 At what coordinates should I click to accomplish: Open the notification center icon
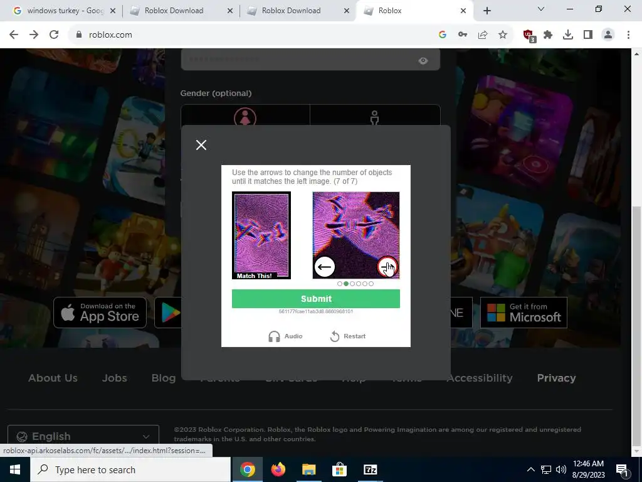(x=622, y=470)
